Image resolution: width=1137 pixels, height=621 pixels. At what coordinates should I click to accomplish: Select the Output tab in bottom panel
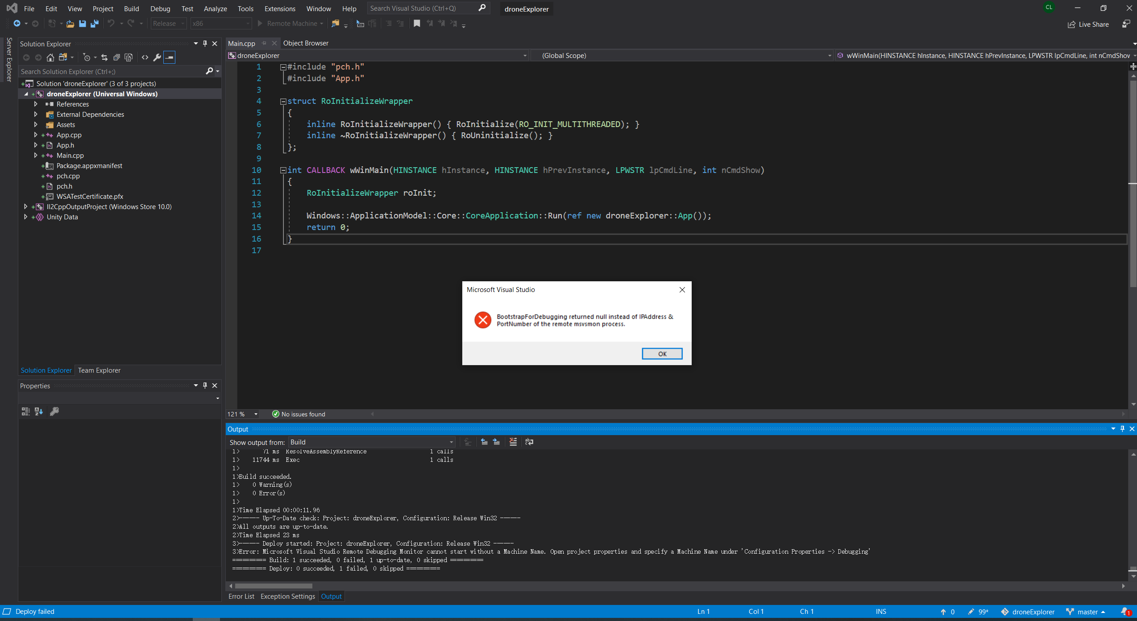331,596
